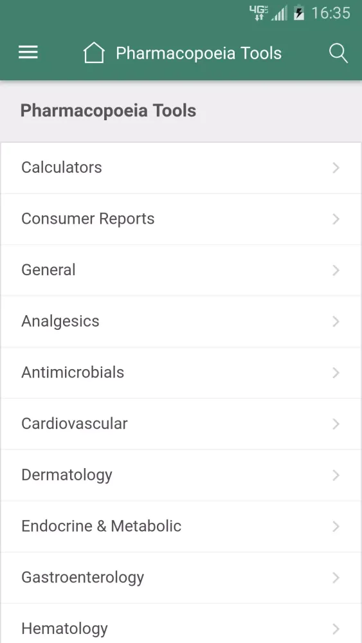Expand Calculators using its chevron arrow

[336, 168]
